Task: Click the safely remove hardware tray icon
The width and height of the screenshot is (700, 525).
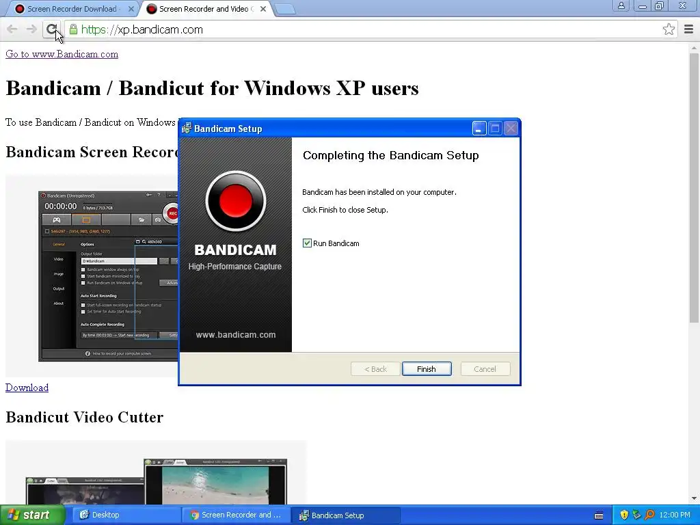Action: click(x=636, y=515)
